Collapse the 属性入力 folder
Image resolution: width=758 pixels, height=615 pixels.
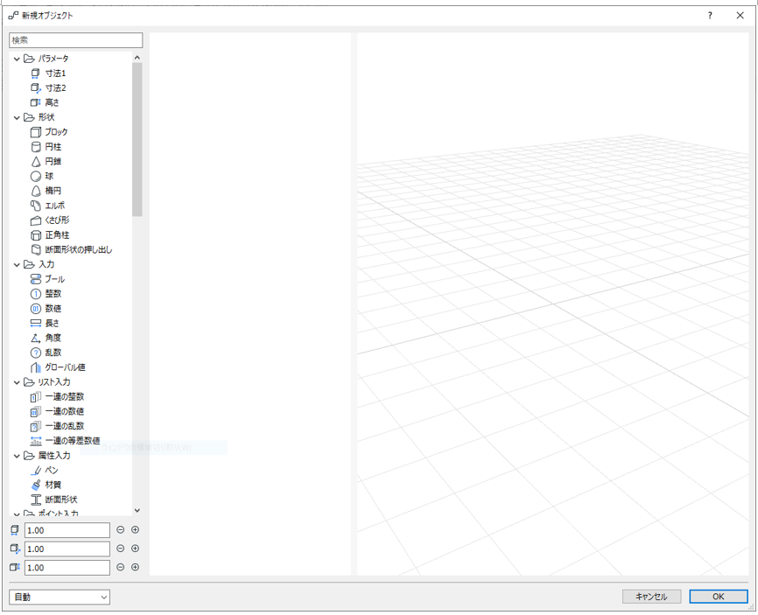click(x=17, y=456)
